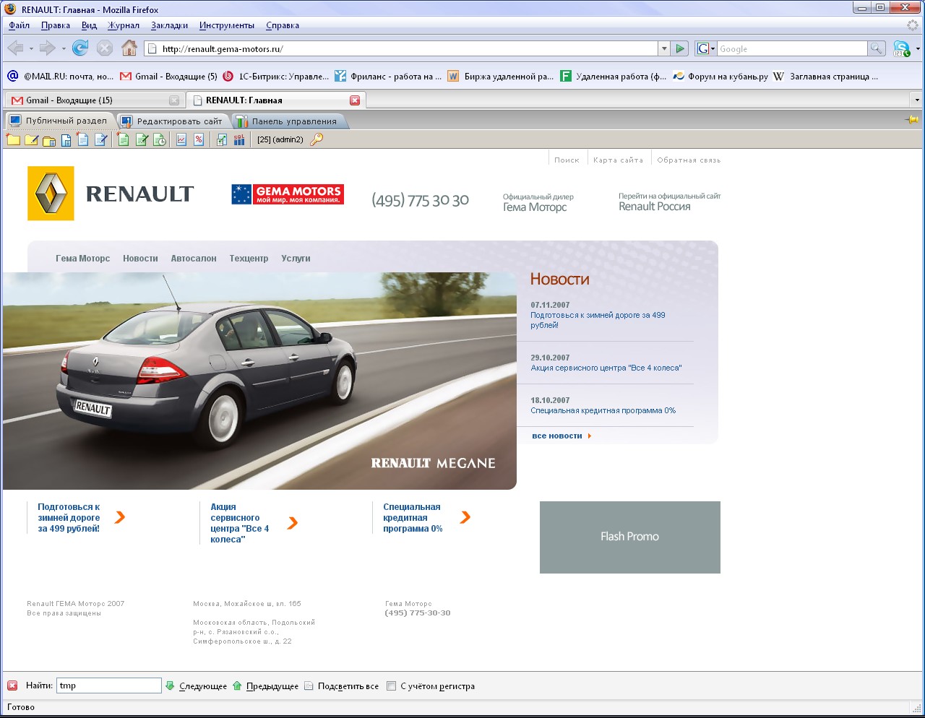The image size is (925, 718).
Task: Open news 'Специальная кредитная программа 0%' in Новости
Action: (x=603, y=410)
